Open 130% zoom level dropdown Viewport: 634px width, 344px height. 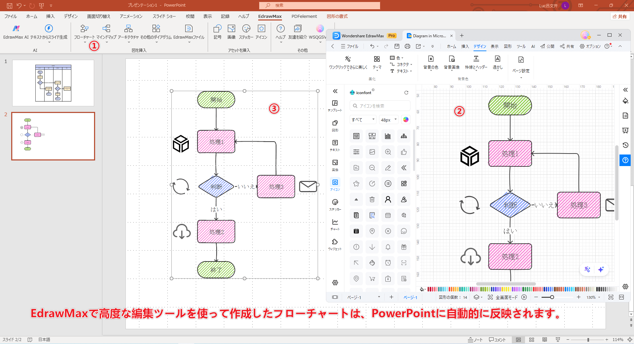593,297
